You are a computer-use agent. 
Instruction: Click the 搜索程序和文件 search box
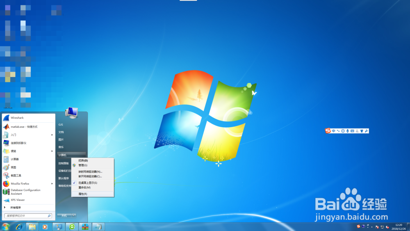[28, 216]
